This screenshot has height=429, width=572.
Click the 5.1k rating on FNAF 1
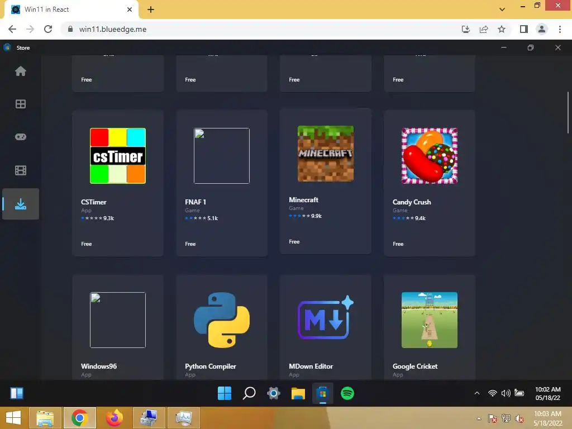click(x=213, y=218)
